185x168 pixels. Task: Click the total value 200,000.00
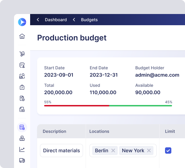[x=58, y=92]
